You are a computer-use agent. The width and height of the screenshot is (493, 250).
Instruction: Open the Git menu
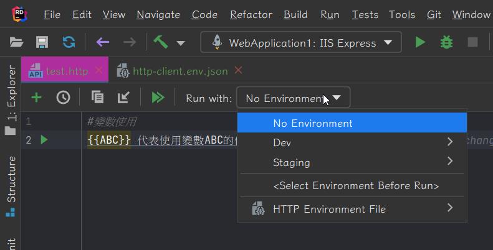point(434,14)
